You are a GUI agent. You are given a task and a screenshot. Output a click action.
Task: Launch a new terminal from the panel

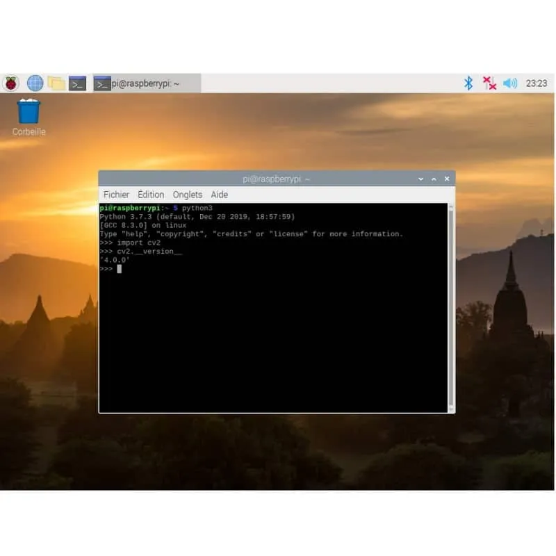point(78,83)
